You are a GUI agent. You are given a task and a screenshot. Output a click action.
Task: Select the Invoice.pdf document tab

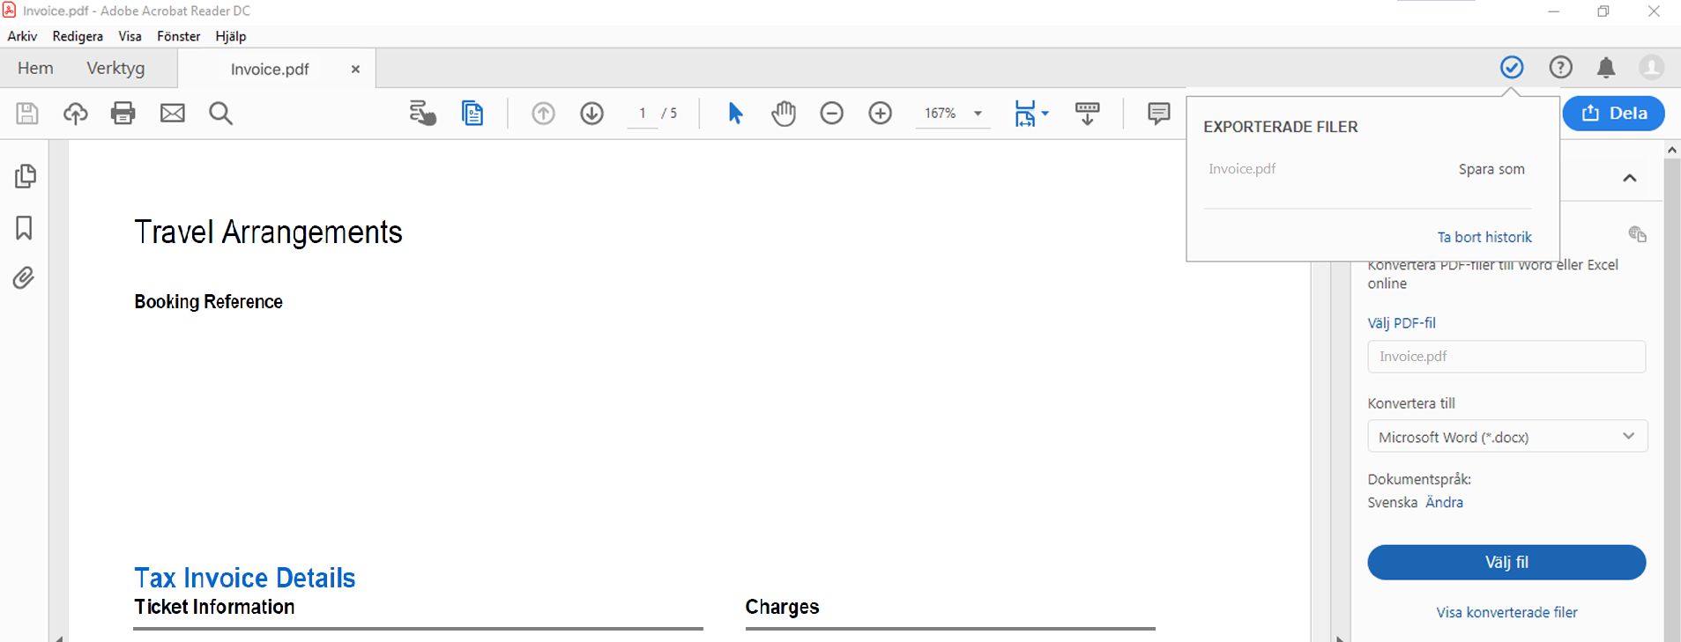[x=270, y=69]
